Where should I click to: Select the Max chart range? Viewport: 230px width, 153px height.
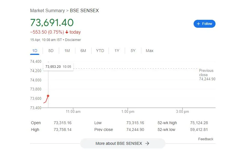tap(150, 51)
